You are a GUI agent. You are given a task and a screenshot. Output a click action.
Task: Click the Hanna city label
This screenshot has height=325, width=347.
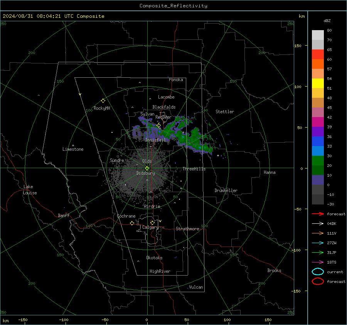point(270,172)
